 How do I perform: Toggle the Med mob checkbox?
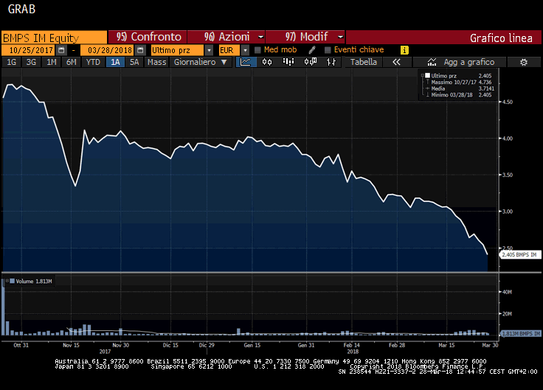point(257,50)
